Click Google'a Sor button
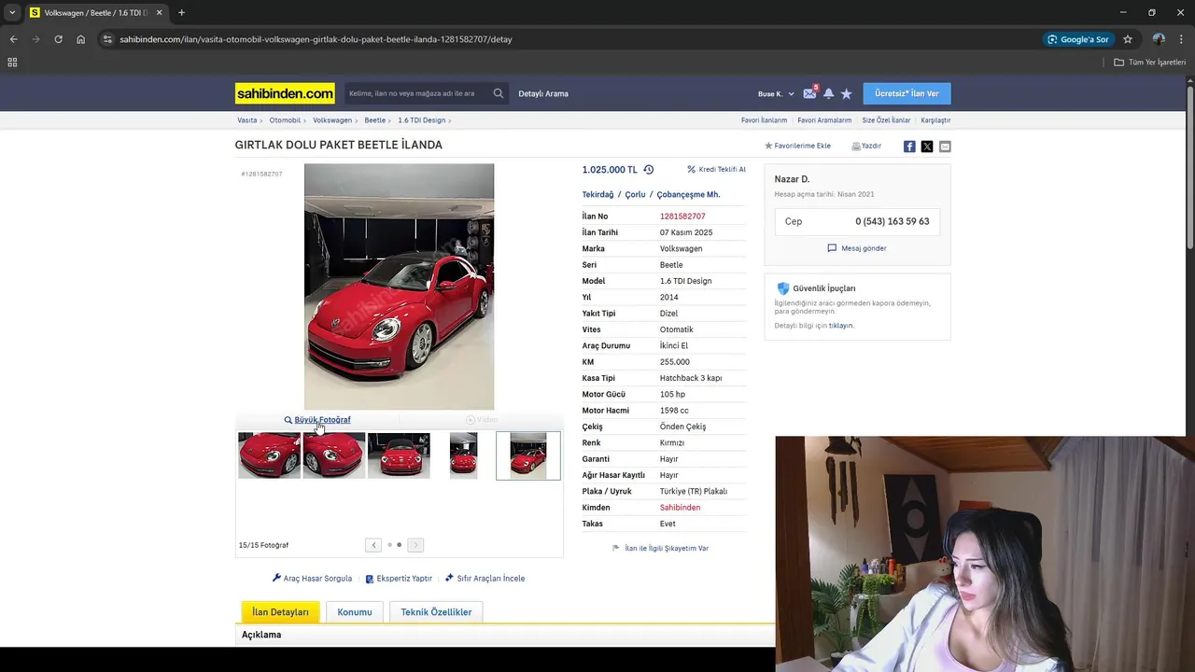The height and width of the screenshot is (672, 1195). 1079,39
